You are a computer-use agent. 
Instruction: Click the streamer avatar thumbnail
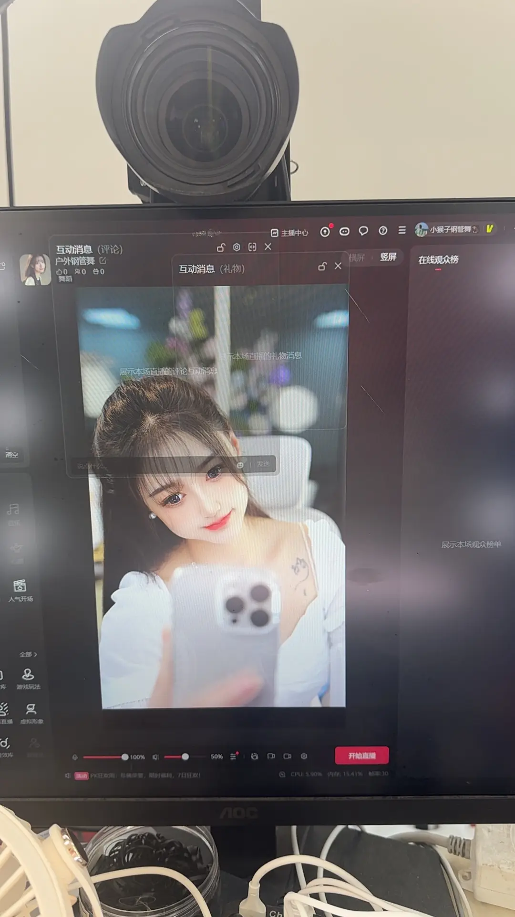[35, 269]
